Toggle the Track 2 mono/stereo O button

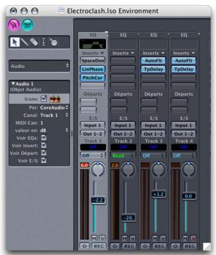[115, 246]
